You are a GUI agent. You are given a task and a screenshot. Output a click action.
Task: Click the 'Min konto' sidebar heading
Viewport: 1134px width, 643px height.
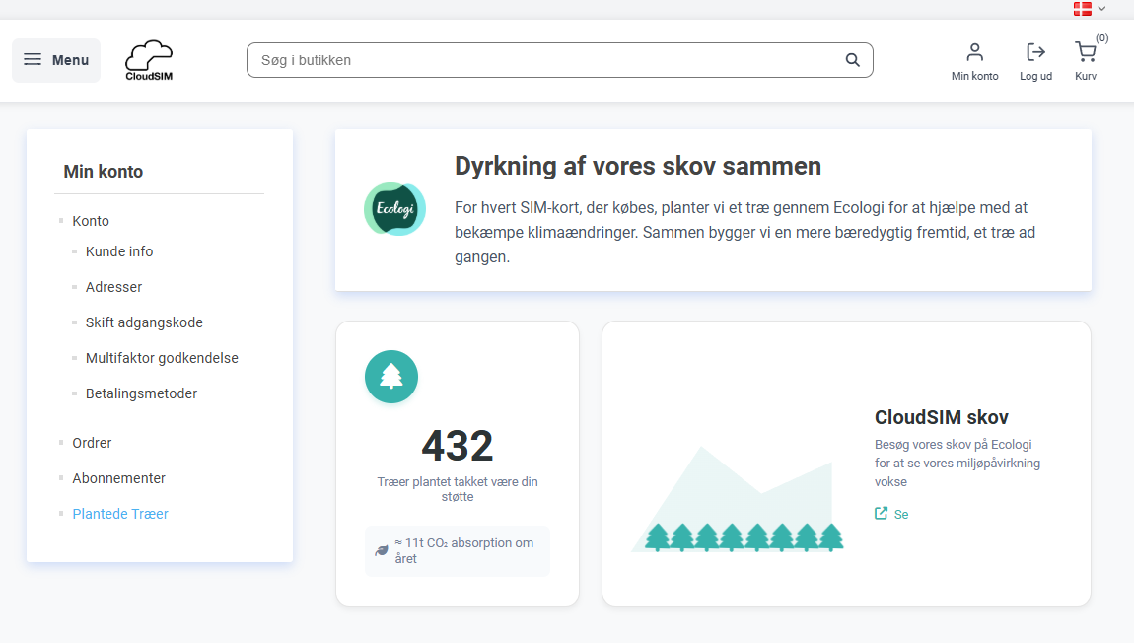click(104, 172)
